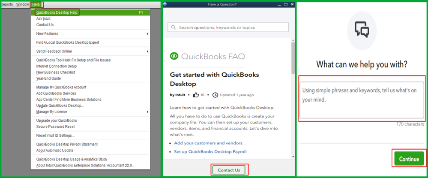This screenshot has width=428, height=178.
Task: Click the chat bubbles icon
Action: [362, 30]
